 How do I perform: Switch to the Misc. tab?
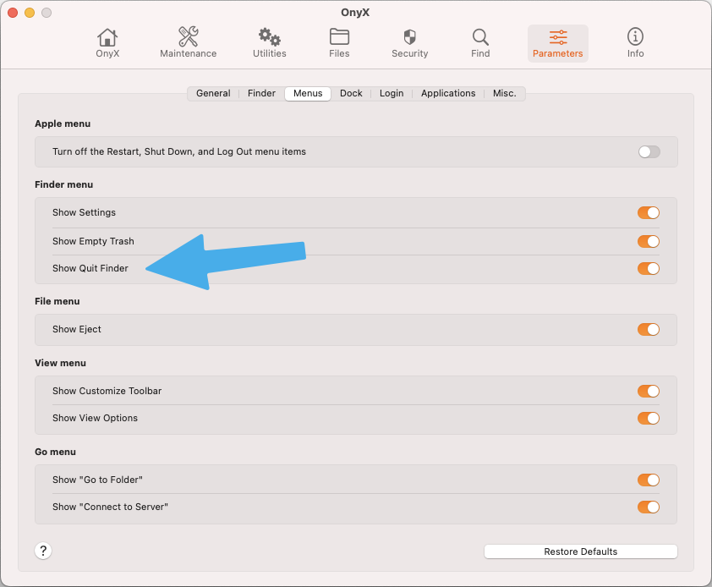pos(505,93)
